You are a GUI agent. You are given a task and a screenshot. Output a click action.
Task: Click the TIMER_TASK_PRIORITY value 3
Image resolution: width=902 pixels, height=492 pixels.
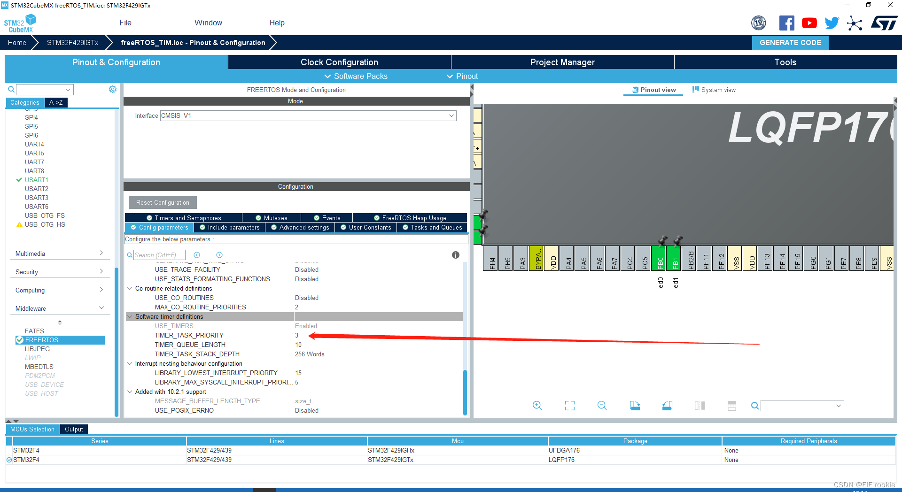coord(296,335)
